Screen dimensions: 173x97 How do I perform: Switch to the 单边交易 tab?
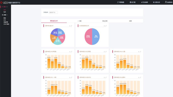pyautogui.click(x=105, y=21)
